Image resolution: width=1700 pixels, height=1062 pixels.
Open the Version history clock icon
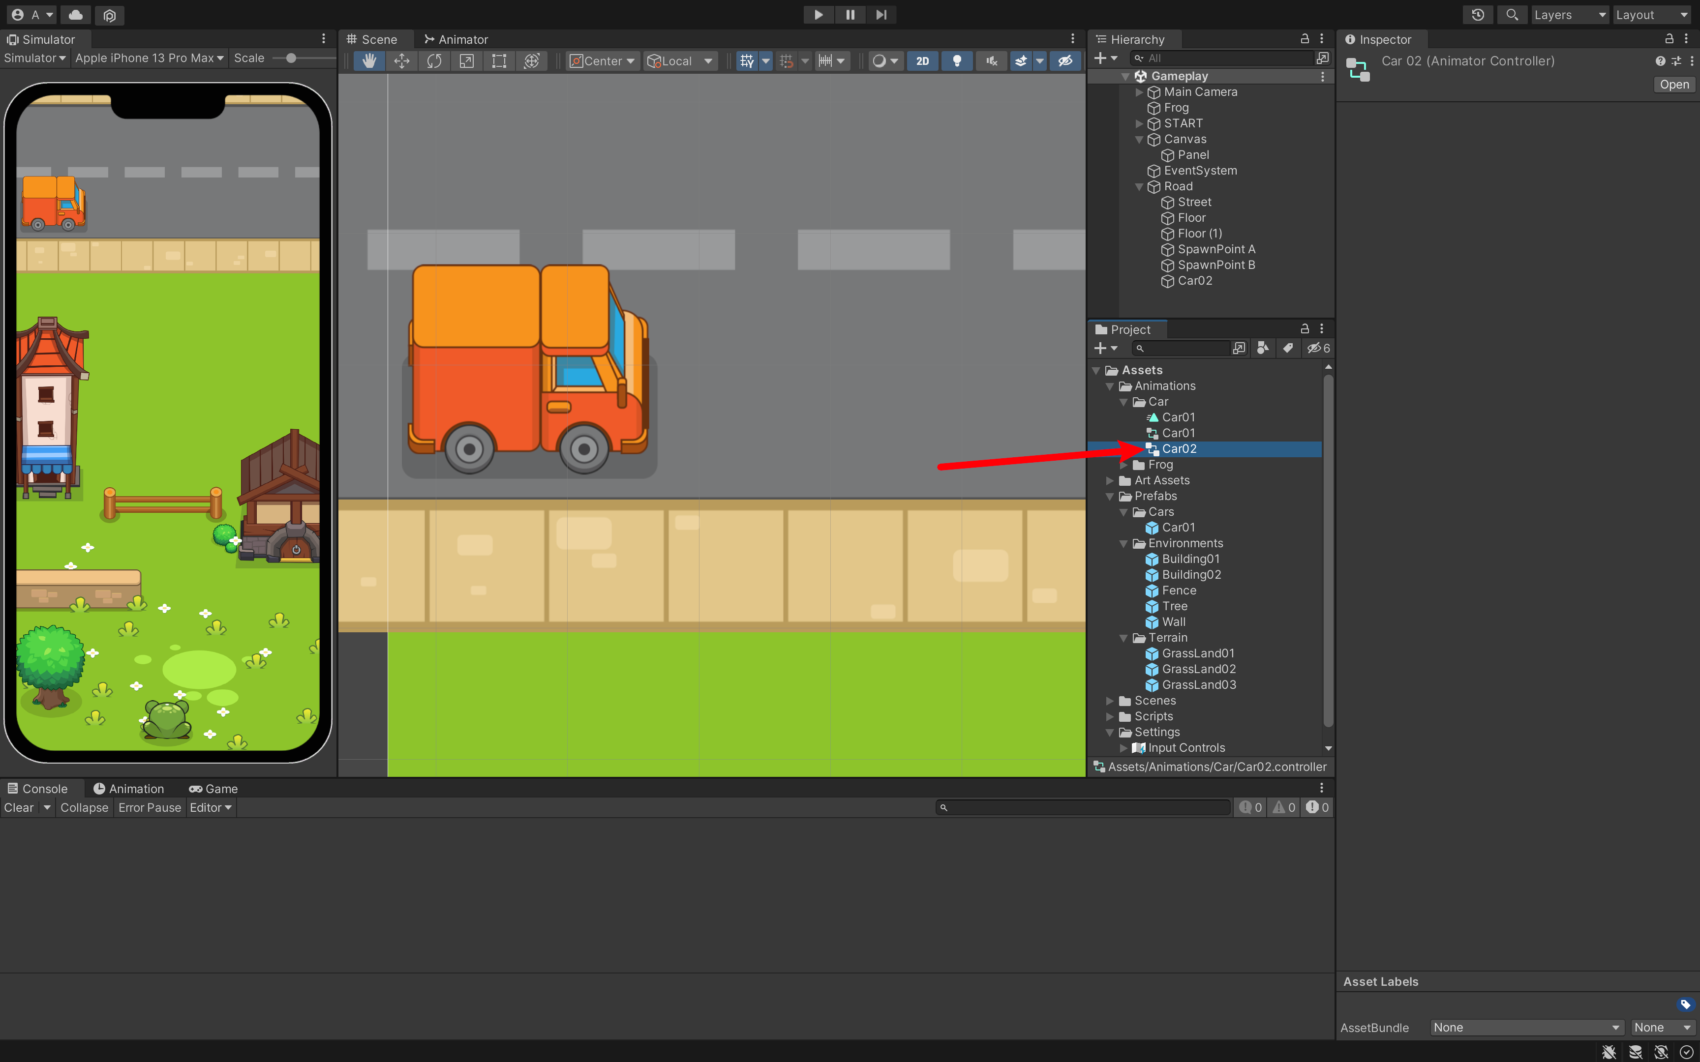coord(1478,15)
